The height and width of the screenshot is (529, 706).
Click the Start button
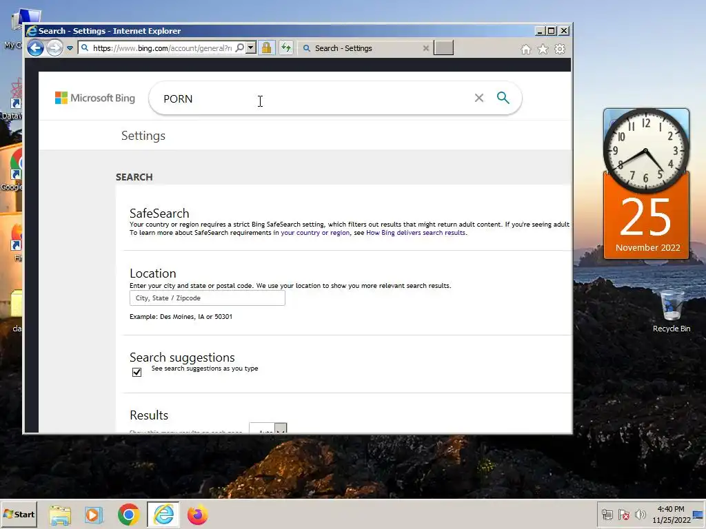19,514
